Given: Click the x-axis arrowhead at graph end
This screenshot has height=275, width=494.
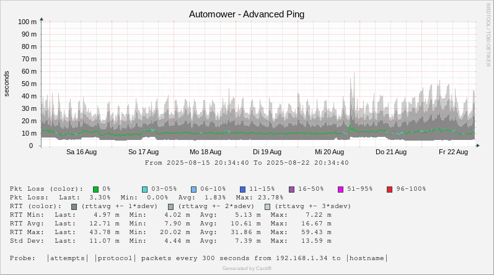Looking at the screenshot, I should click(478, 146).
